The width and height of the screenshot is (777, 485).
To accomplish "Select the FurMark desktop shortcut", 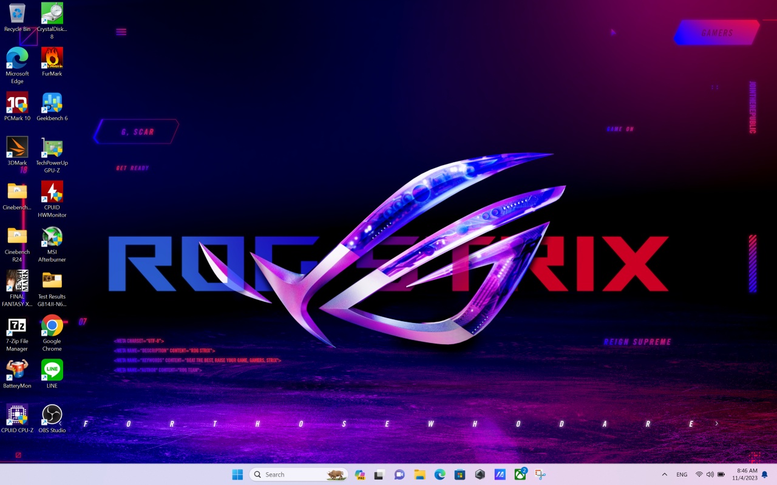I will (x=52, y=62).
